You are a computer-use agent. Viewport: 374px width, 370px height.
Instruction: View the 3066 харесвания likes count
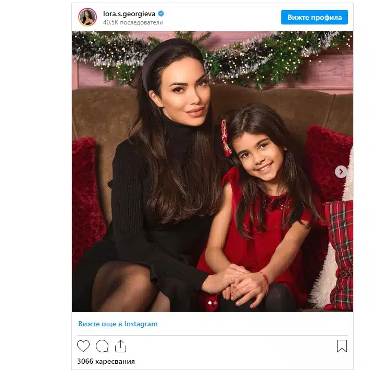(106, 362)
